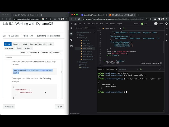The image size is (169, 127).
Task: Close the create_table.py editor tab
Action: [120, 28]
